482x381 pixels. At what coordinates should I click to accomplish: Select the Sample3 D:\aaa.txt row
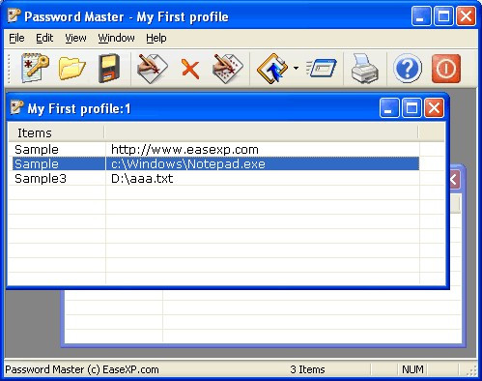(215, 178)
